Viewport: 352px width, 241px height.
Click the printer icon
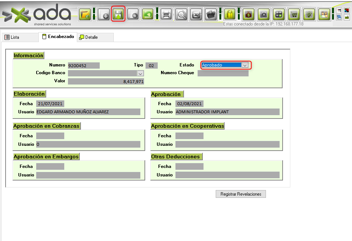[166, 14]
